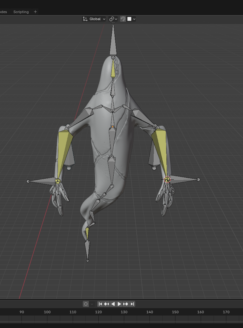Select the orange origin dot on the chest
Viewport: 243px width, 328px height.
[113, 127]
